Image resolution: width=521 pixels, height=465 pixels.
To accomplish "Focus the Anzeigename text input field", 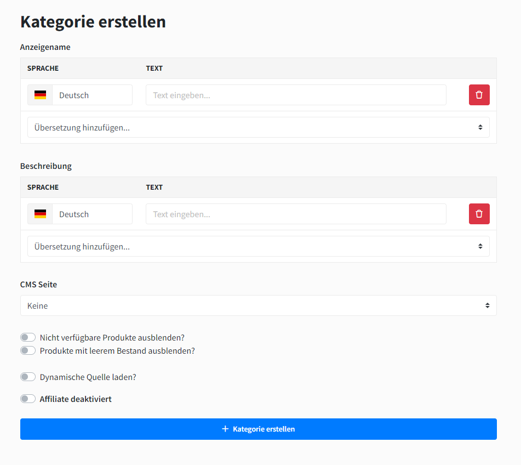I will (x=296, y=95).
